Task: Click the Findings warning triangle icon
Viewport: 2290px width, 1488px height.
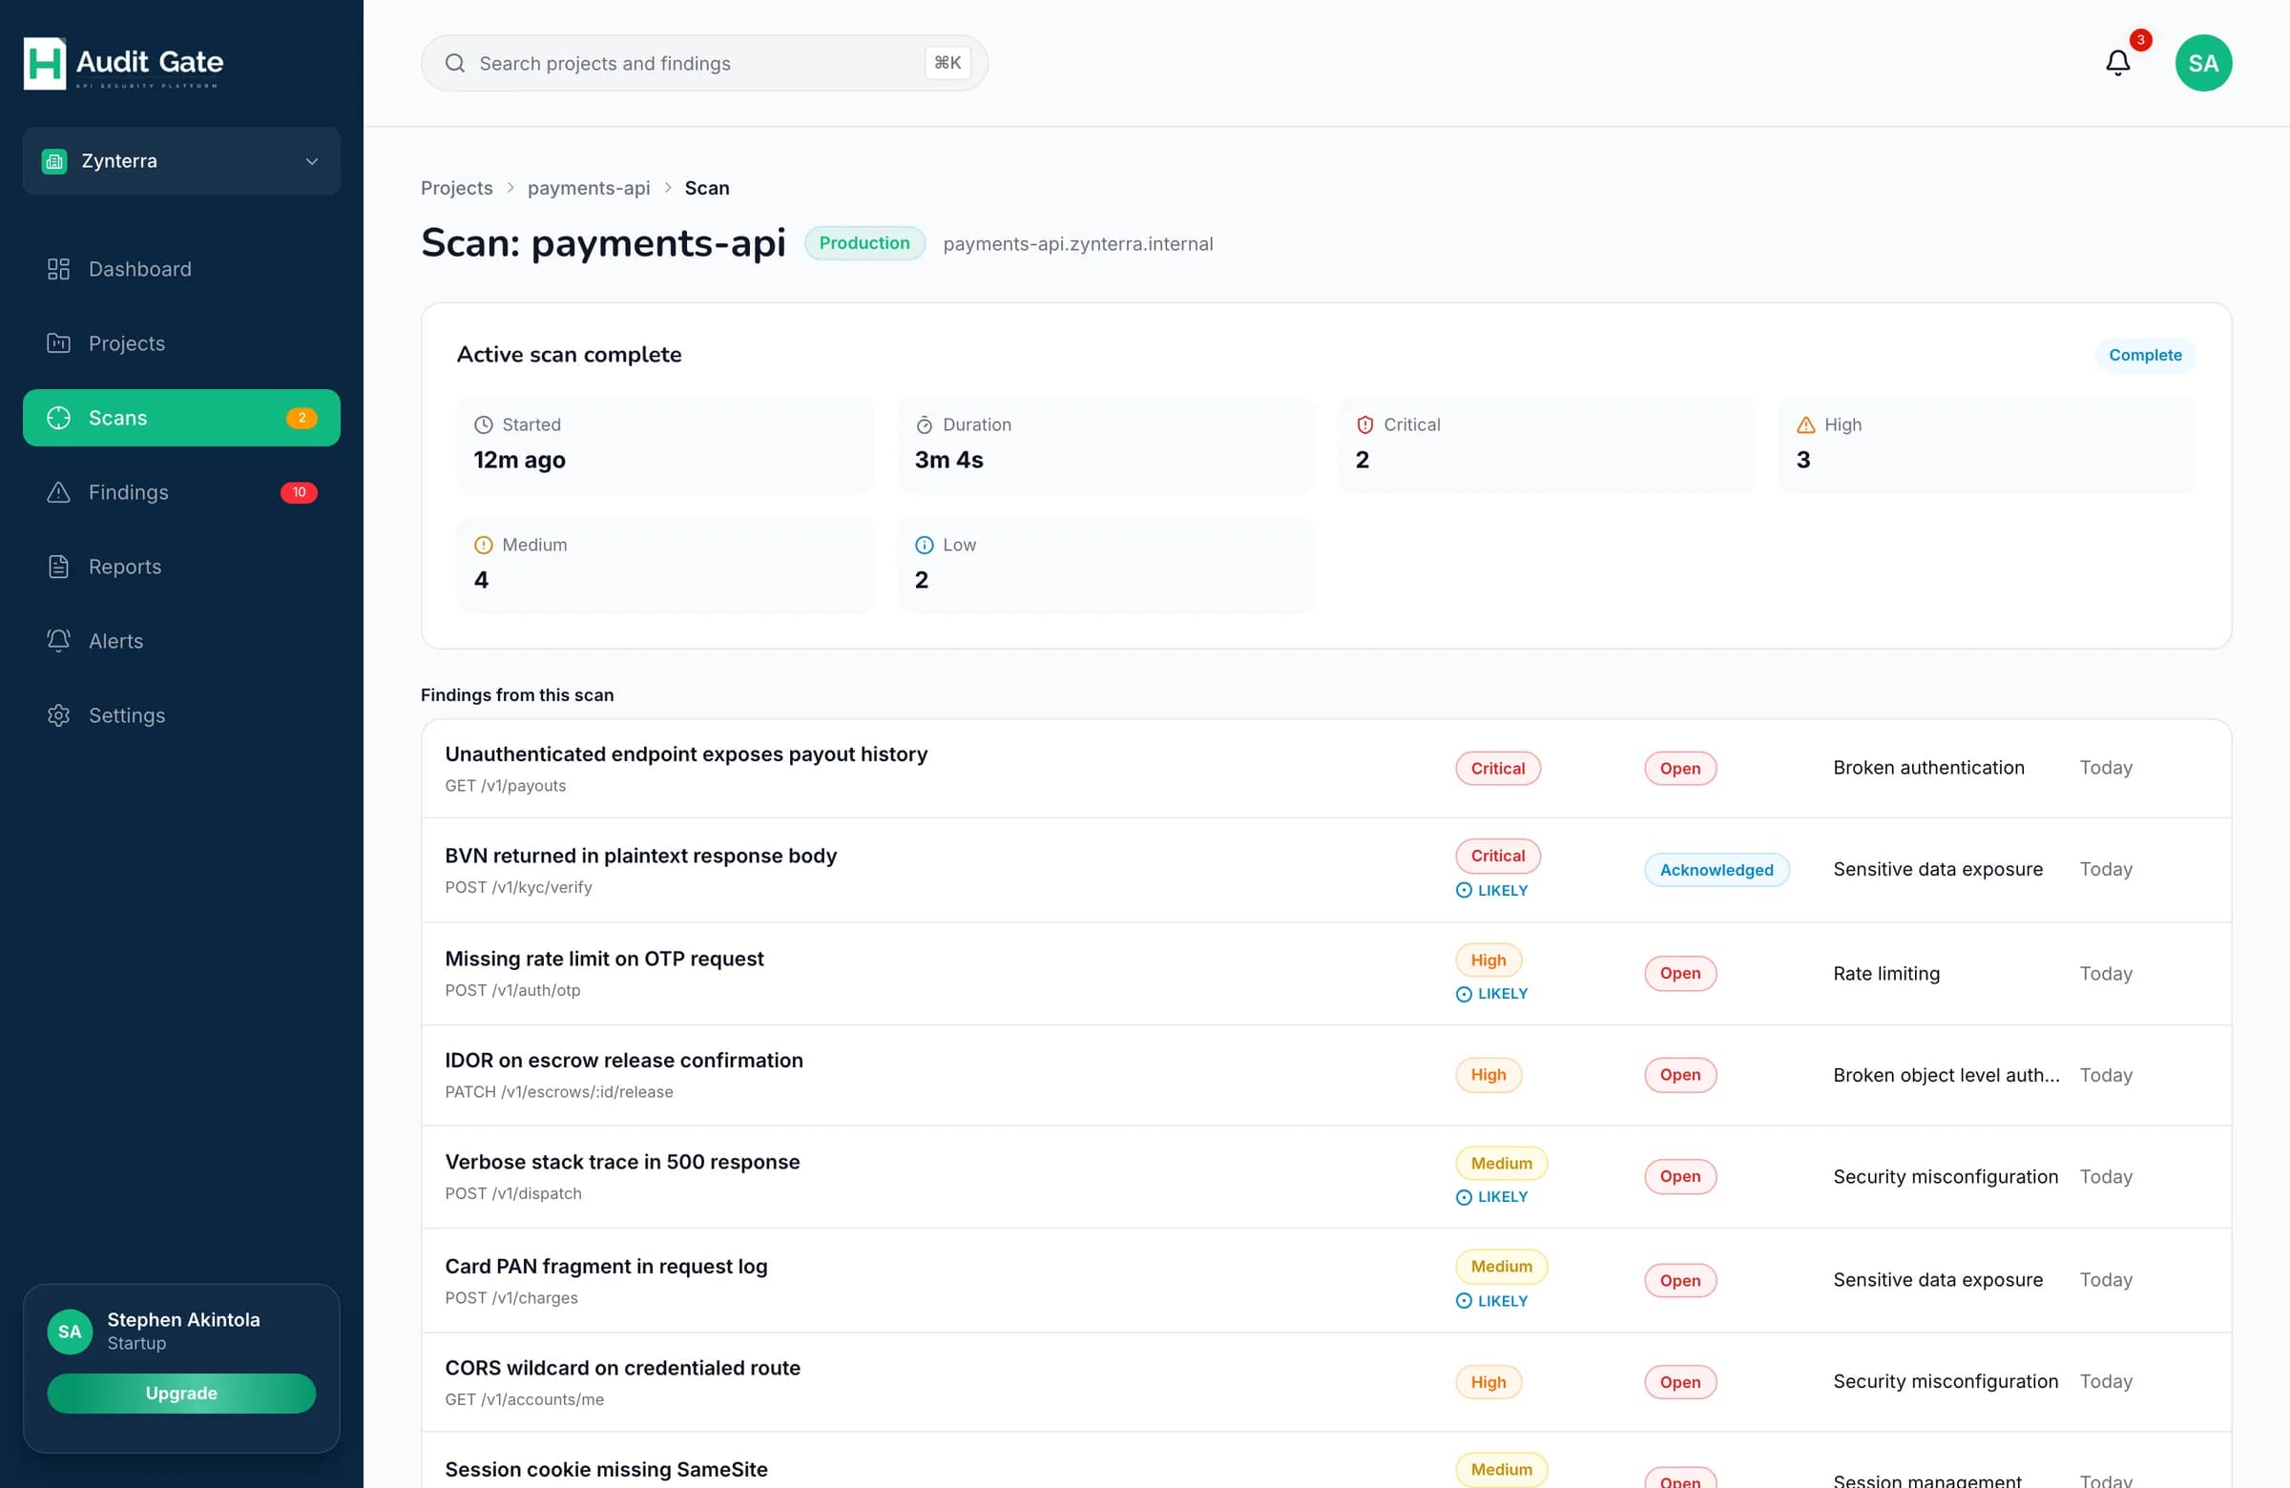Action: pyautogui.click(x=59, y=492)
